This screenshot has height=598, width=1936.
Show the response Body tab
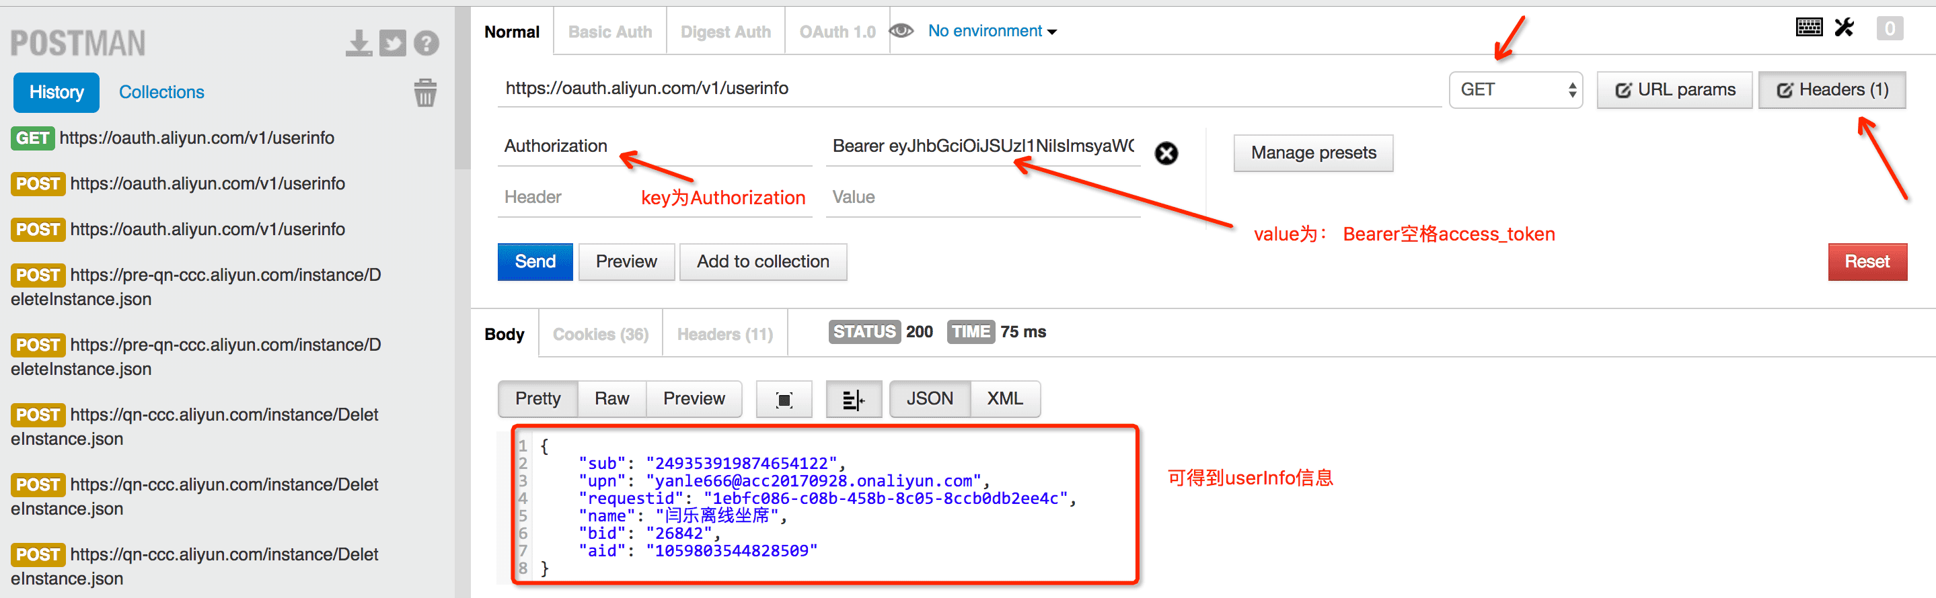click(x=505, y=334)
